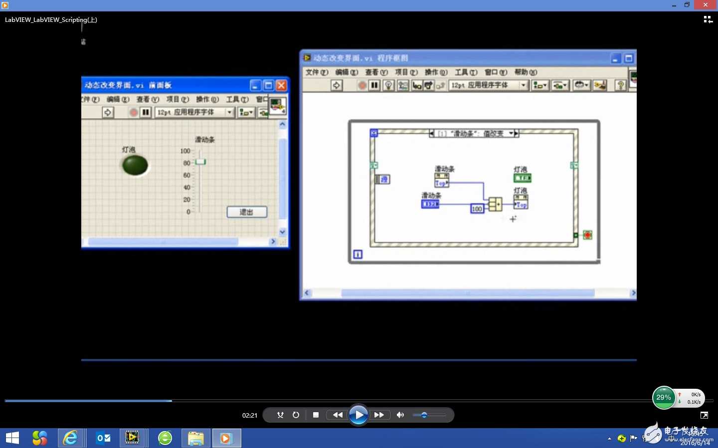The width and height of the screenshot is (718, 448).
Task: Toggle highlight execution light bulb
Action: 388,85
